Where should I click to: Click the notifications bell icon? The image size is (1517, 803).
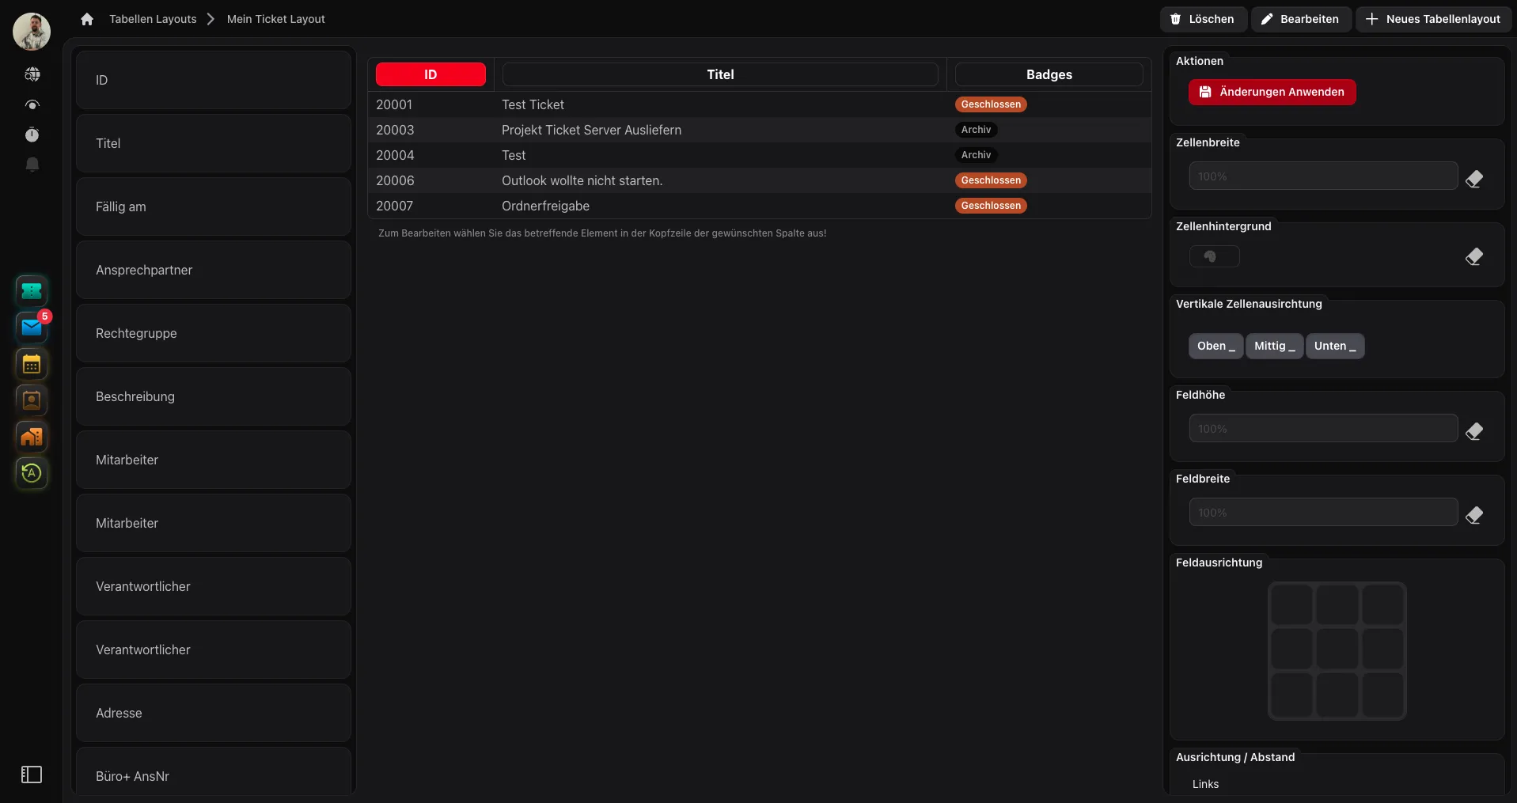[x=32, y=164]
